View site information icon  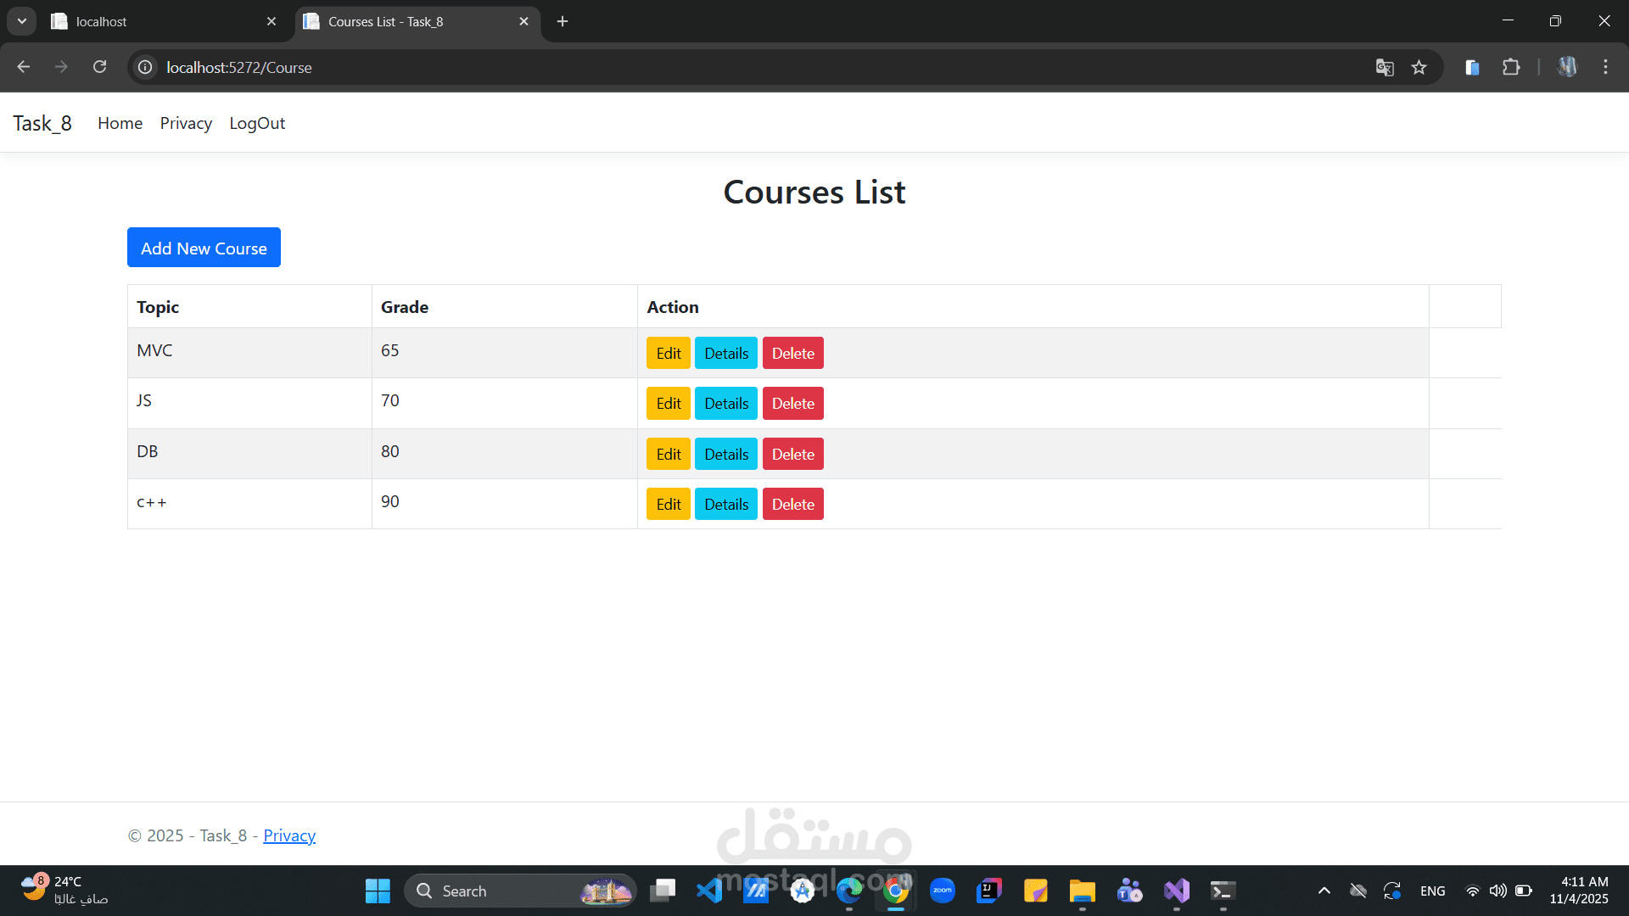click(x=146, y=67)
